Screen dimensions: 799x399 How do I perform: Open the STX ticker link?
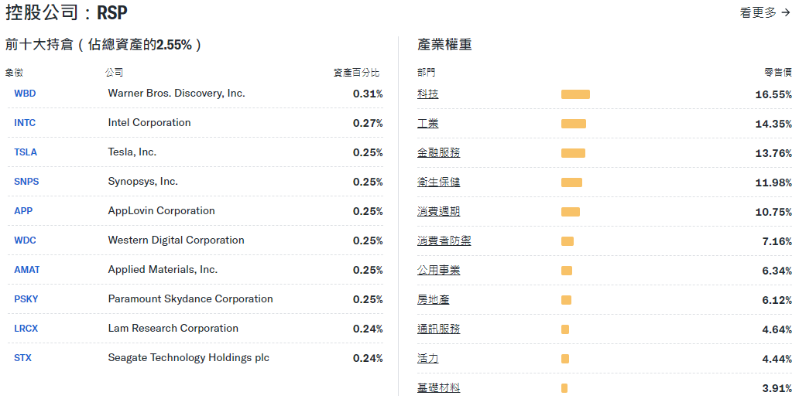coord(22,358)
